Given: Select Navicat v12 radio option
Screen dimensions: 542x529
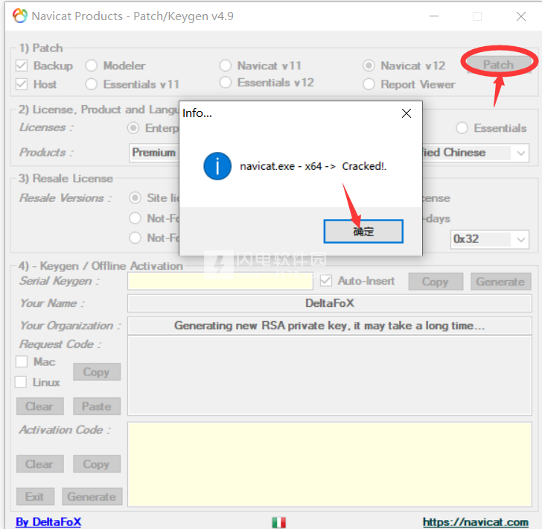Looking at the screenshot, I should 369,66.
